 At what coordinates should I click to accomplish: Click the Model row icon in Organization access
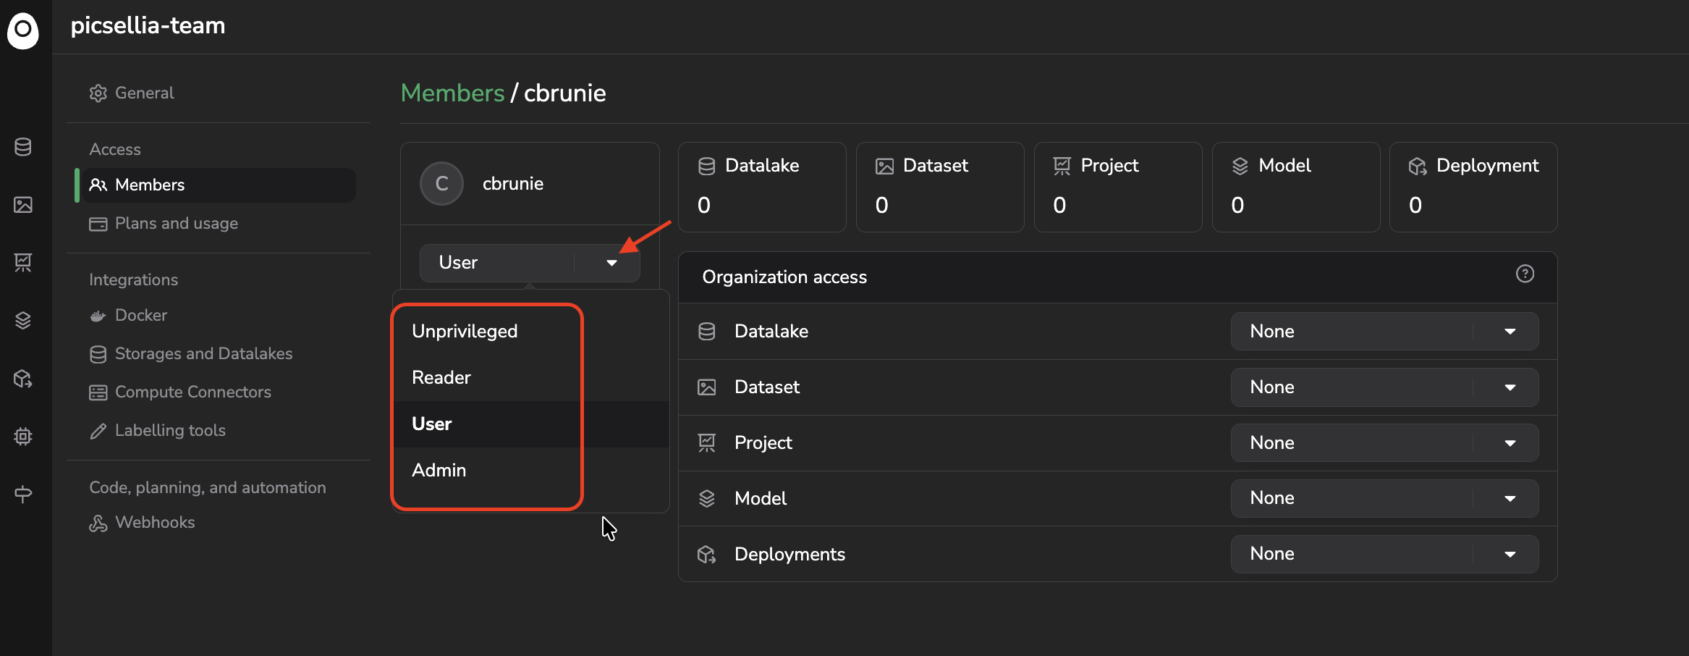click(x=706, y=498)
